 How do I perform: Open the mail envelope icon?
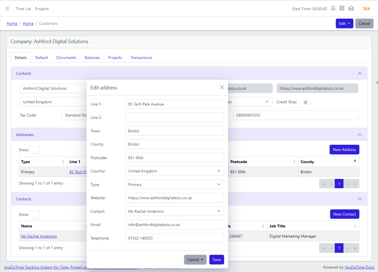coord(351,8)
